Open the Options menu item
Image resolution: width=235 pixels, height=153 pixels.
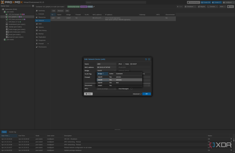point(41,27)
